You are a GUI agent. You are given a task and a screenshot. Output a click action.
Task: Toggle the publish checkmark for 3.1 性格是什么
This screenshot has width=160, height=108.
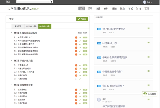[x=80, y=90]
